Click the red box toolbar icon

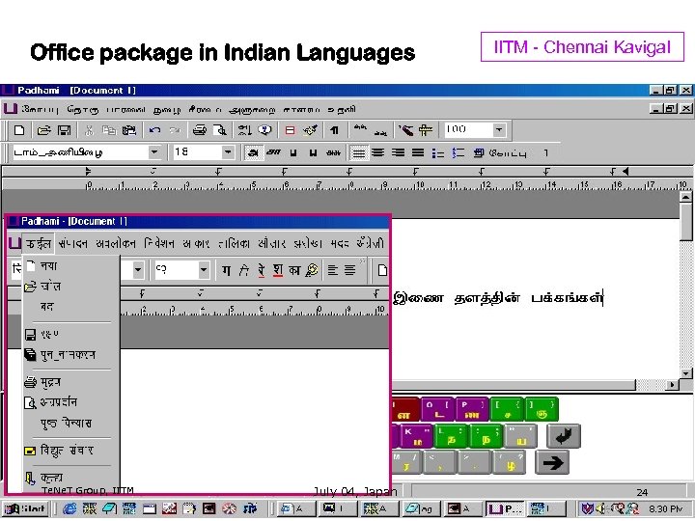[x=290, y=130]
